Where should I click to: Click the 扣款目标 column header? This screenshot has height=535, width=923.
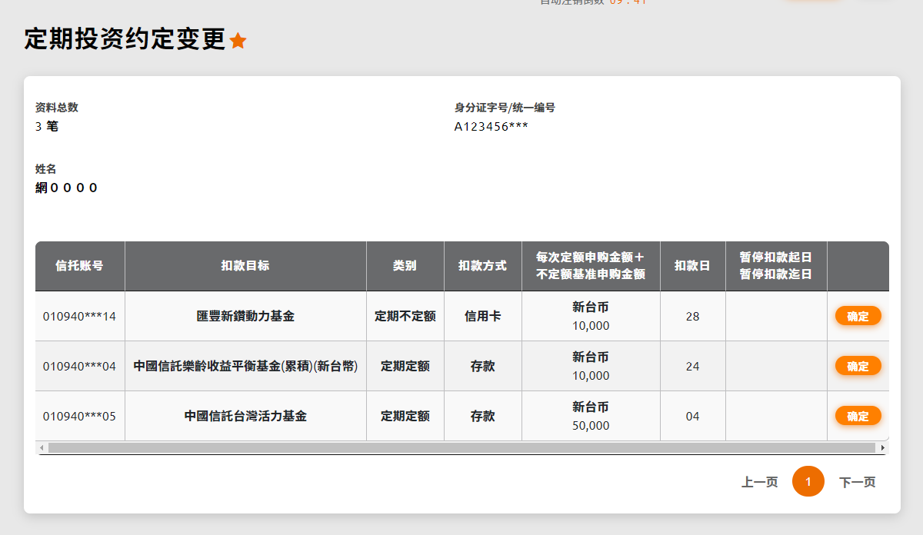click(x=245, y=266)
